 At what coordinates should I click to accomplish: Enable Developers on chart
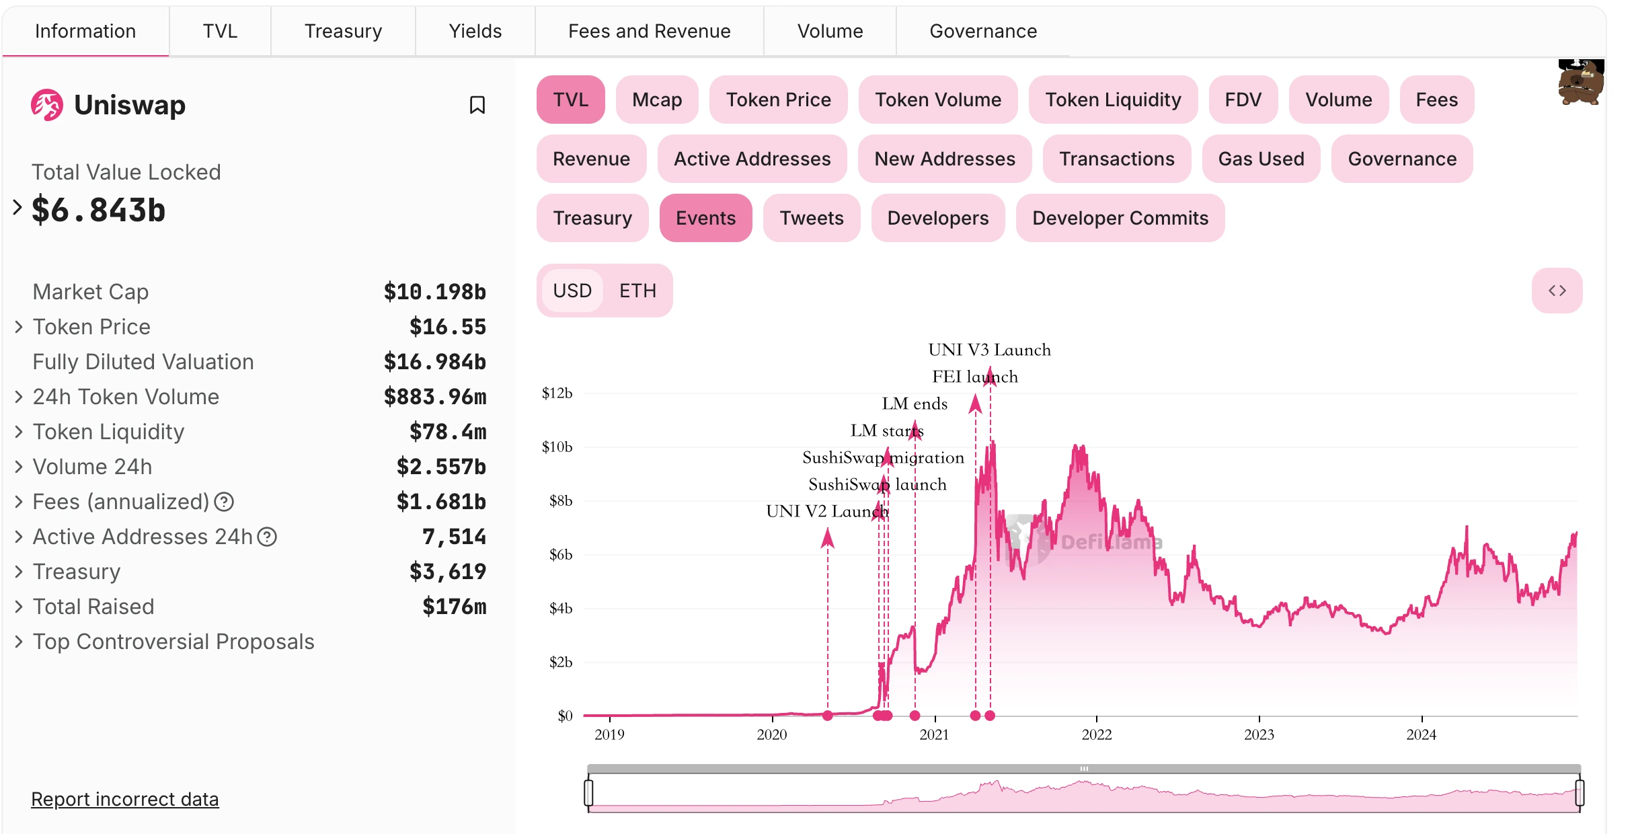click(938, 218)
